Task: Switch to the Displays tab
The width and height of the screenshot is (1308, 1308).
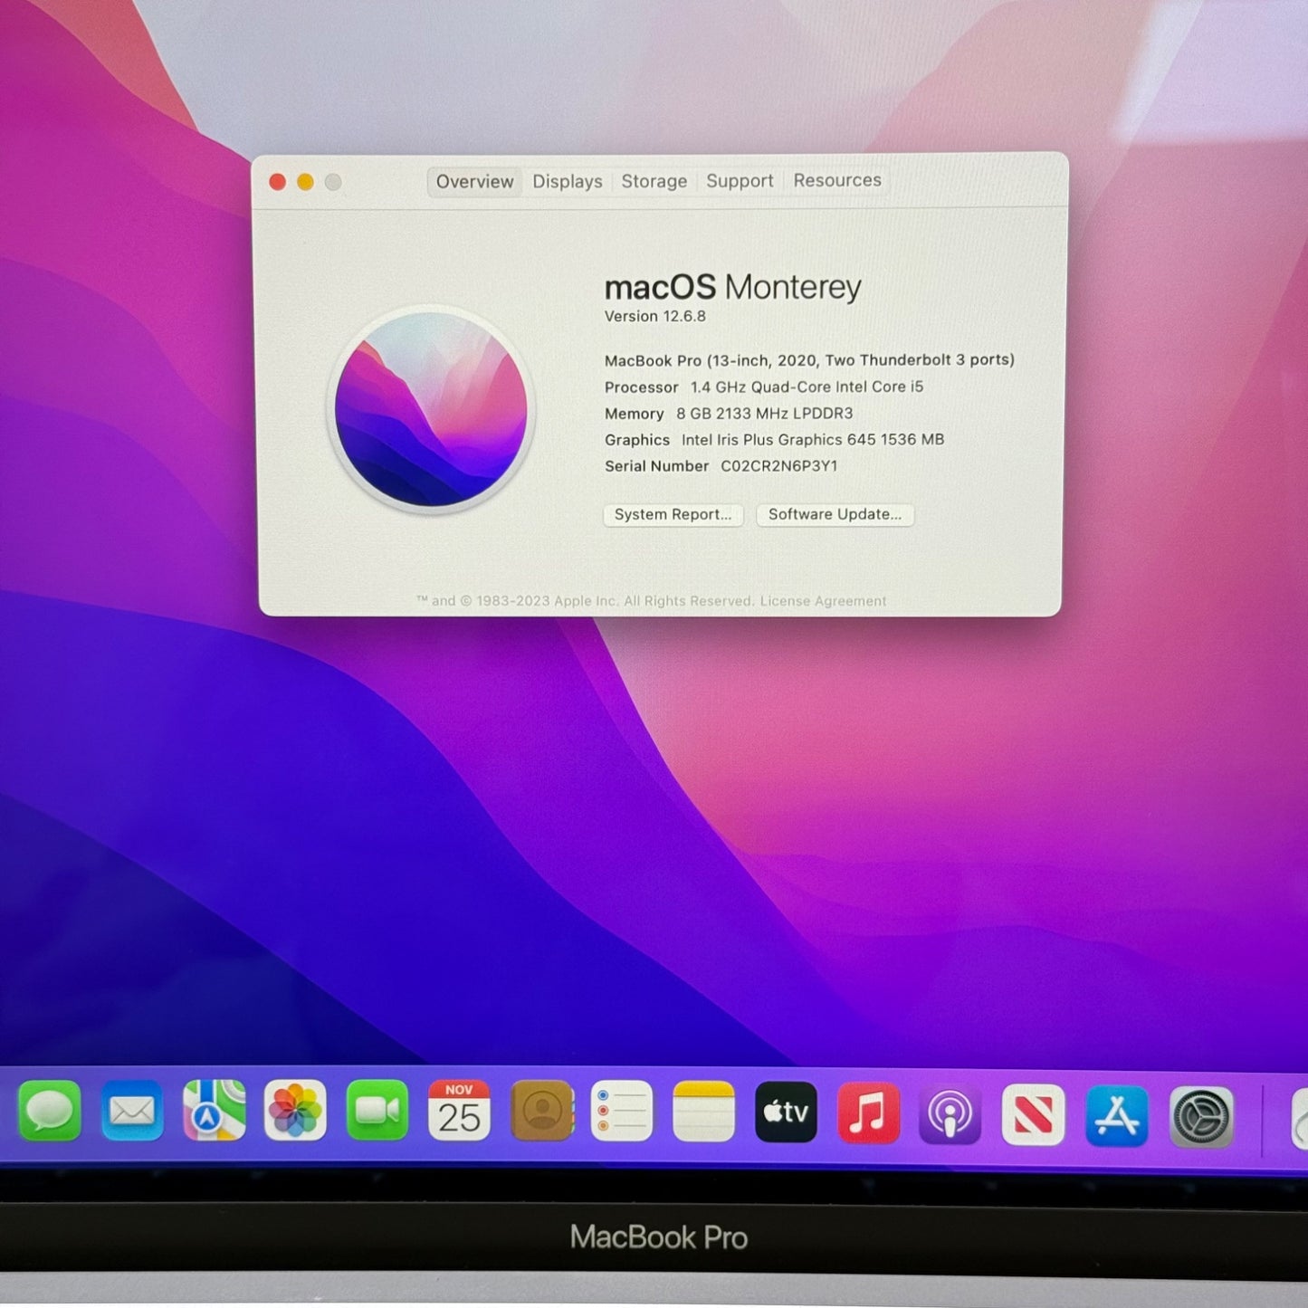Action: pos(567,182)
